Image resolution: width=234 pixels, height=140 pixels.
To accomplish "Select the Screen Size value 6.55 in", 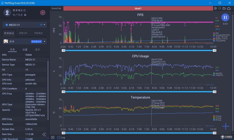I will click(29, 129).
